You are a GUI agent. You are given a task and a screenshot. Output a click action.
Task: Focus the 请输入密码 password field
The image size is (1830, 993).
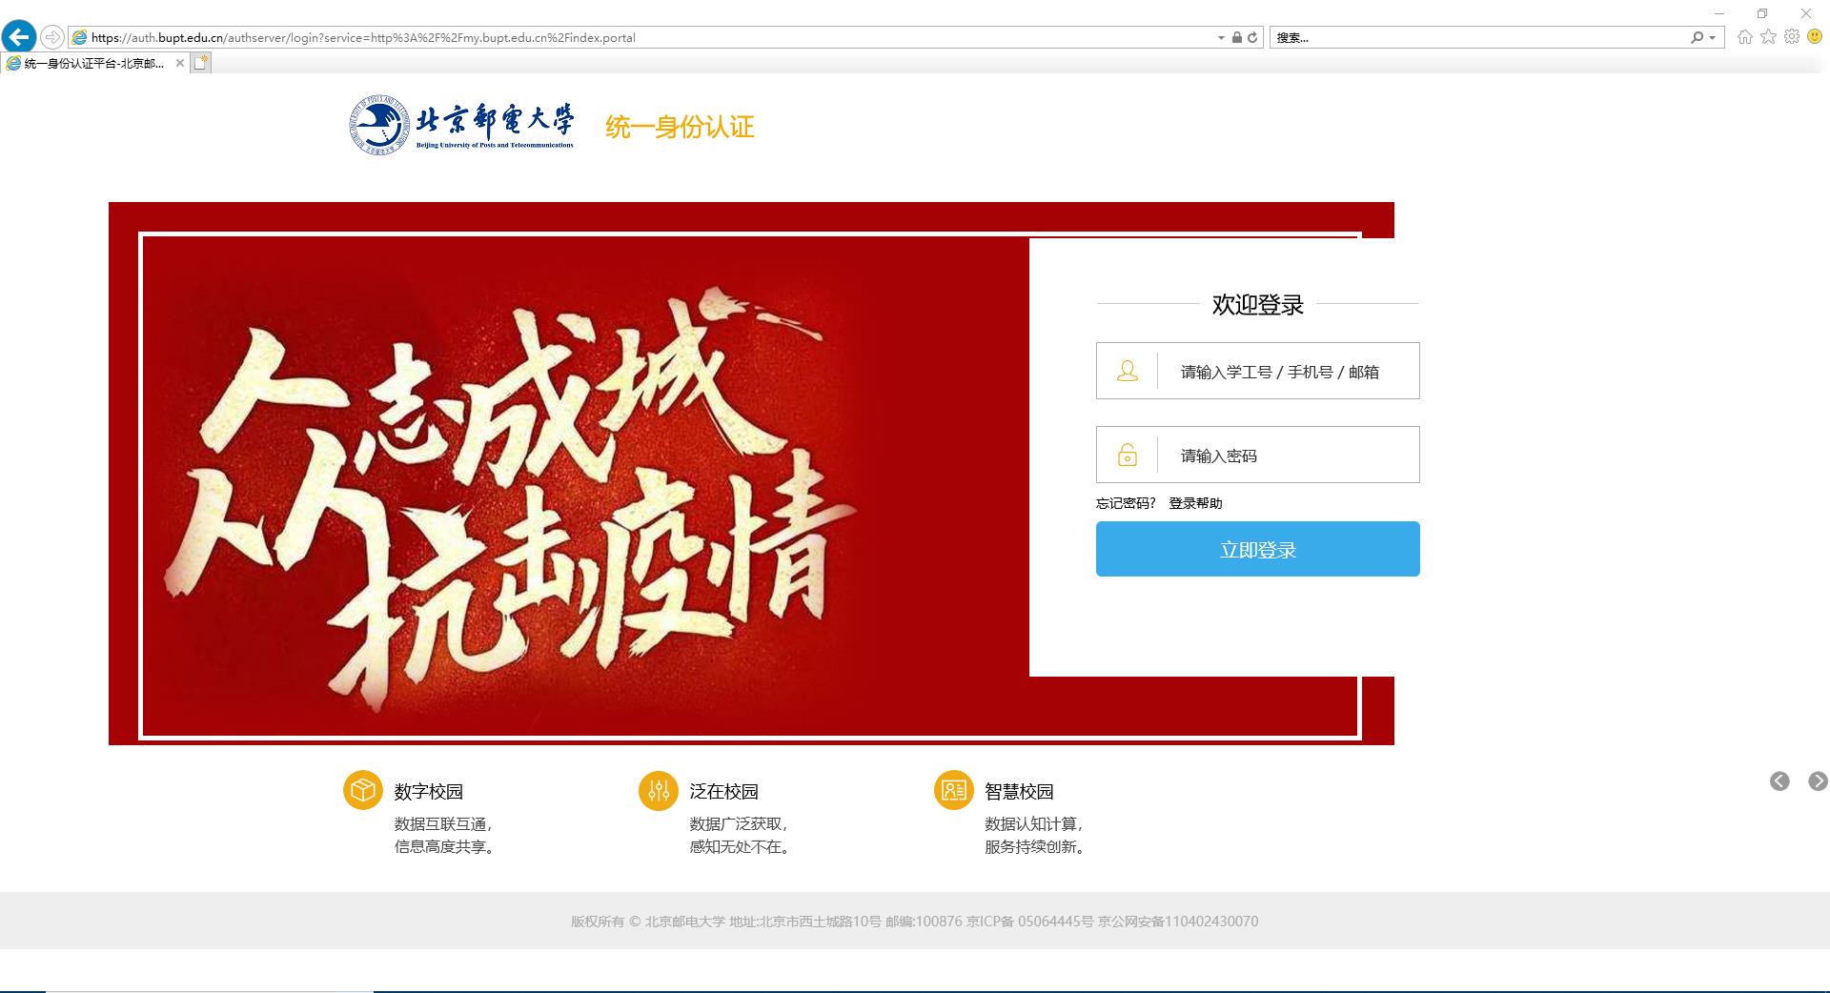(x=1257, y=455)
